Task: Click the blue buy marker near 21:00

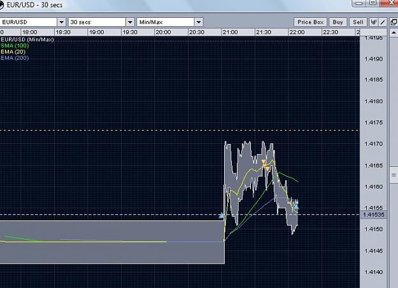Action: point(222,216)
